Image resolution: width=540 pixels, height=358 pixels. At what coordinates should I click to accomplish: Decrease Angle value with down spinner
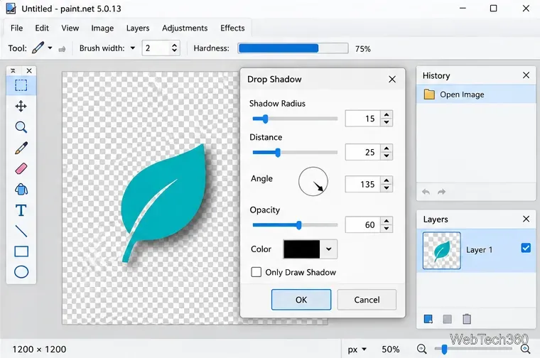[x=387, y=188]
